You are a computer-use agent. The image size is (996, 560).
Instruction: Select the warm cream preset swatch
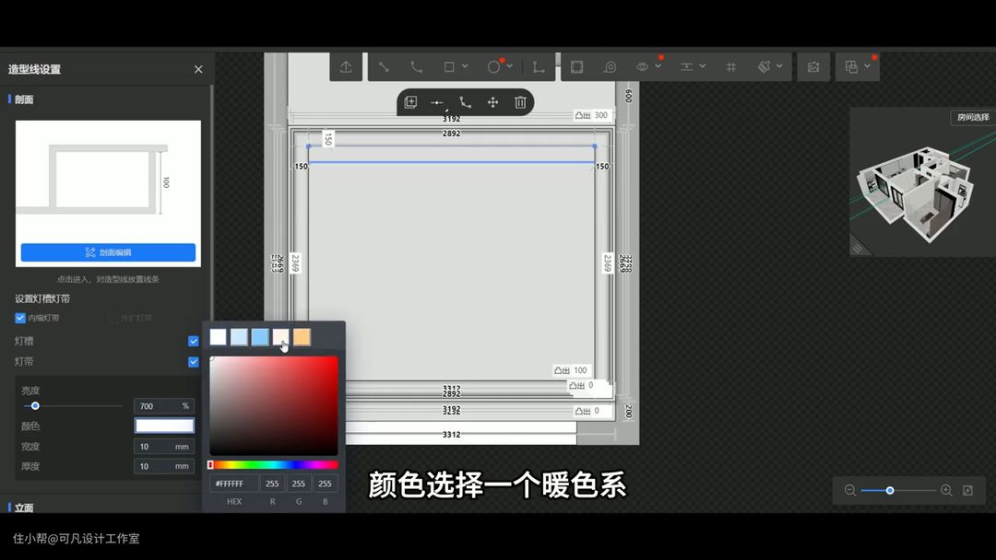point(280,337)
